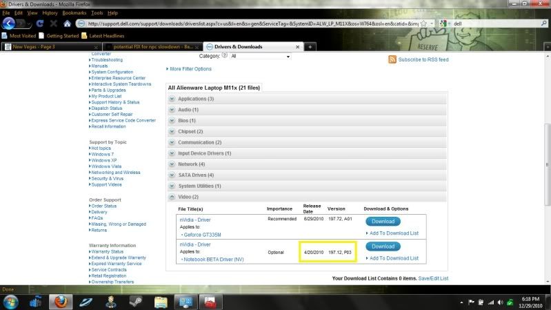551x310 pixels.
Task: Expand the Audio (1) section
Action: coord(307,110)
